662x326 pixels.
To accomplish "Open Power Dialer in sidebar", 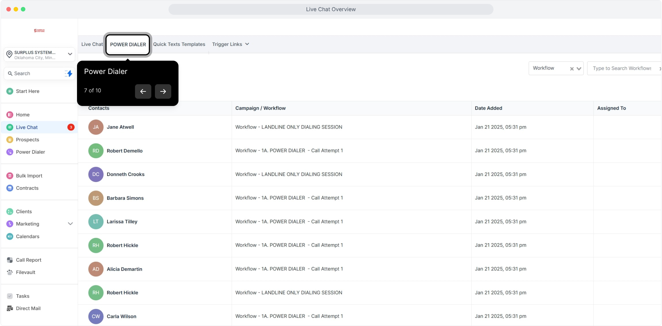I will click(30, 152).
